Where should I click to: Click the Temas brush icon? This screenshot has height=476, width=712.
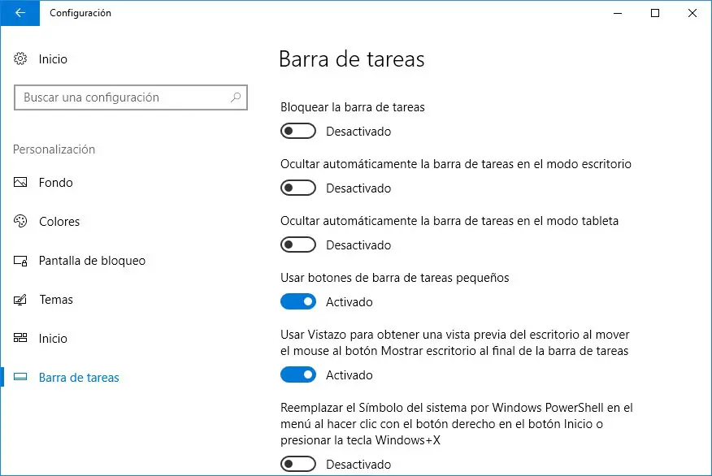(21, 300)
